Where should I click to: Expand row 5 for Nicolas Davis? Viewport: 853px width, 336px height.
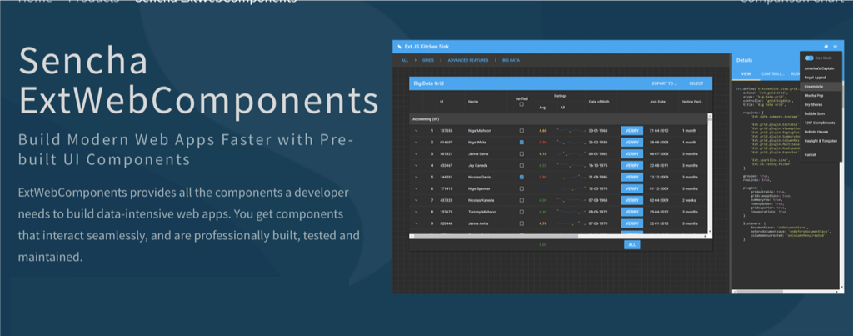pyautogui.click(x=417, y=177)
